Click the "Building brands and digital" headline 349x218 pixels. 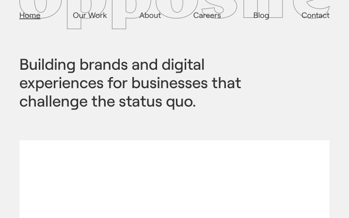pyautogui.click(x=112, y=65)
